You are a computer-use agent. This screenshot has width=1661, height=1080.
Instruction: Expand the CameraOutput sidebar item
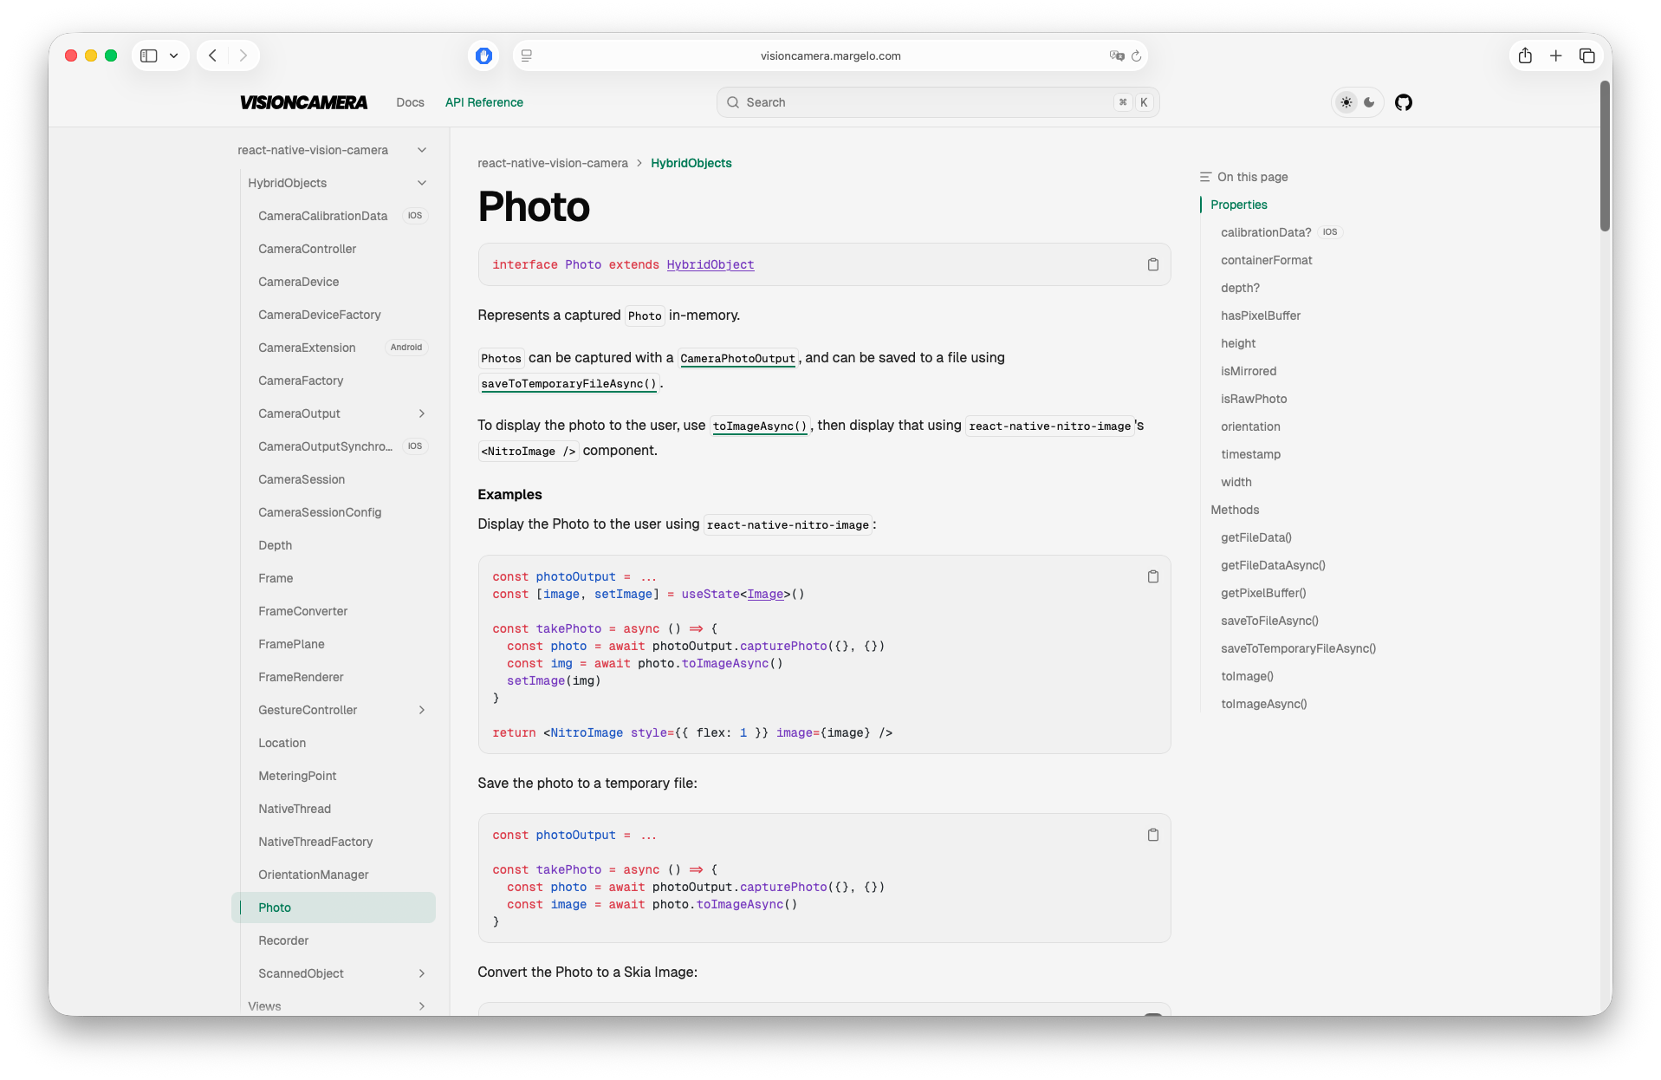coord(421,413)
